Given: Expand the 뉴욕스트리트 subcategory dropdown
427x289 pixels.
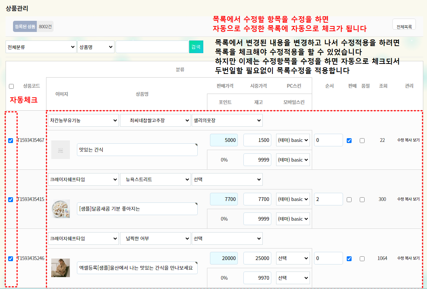Looking at the screenshot, I should tap(155, 179).
